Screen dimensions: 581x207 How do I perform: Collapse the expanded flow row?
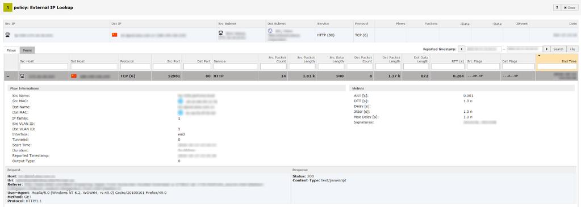pos(8,76)
